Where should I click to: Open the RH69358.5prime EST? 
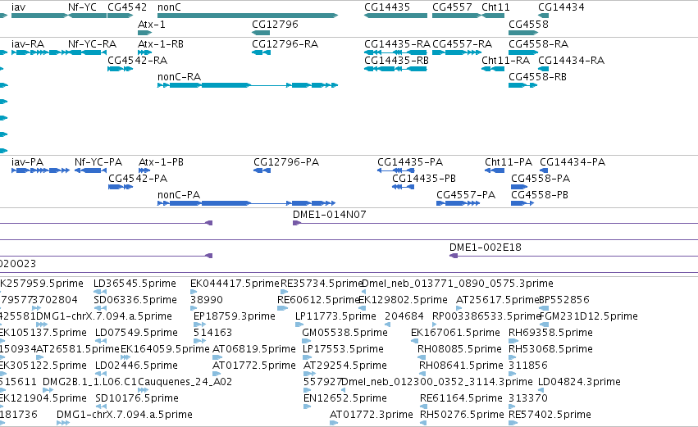click(x=513, y=341)
